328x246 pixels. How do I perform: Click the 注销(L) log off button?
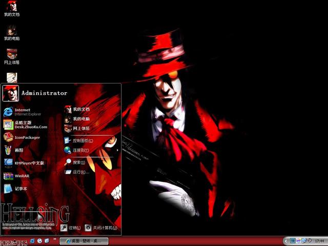coord(71,228)
